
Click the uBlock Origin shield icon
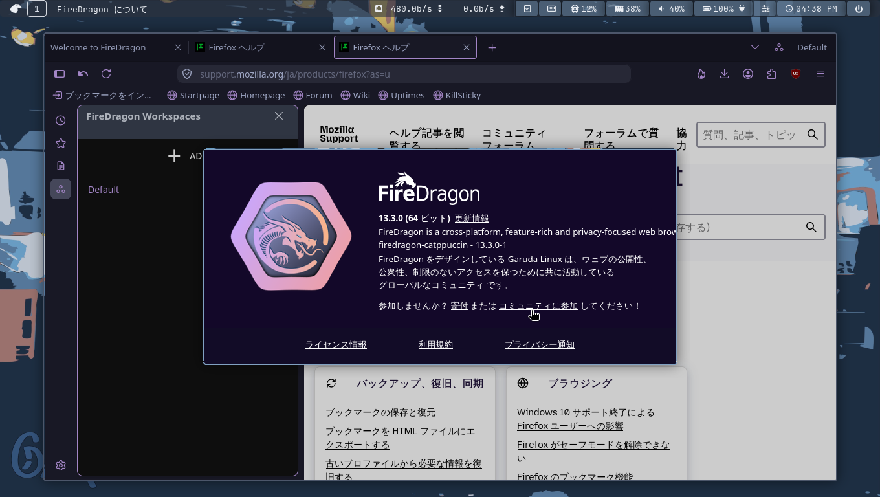point(796,74)
